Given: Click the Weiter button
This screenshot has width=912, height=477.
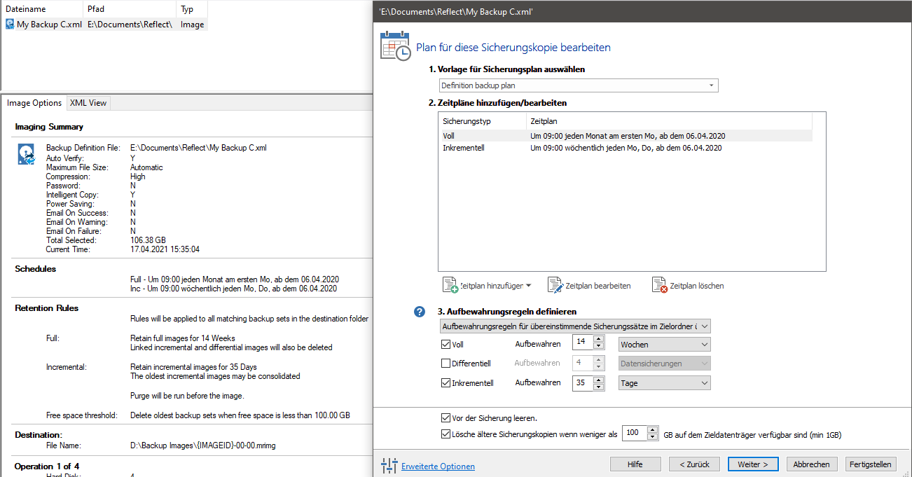Looking at the screenshot, I should pyautogui.click(x=753, y=464).
